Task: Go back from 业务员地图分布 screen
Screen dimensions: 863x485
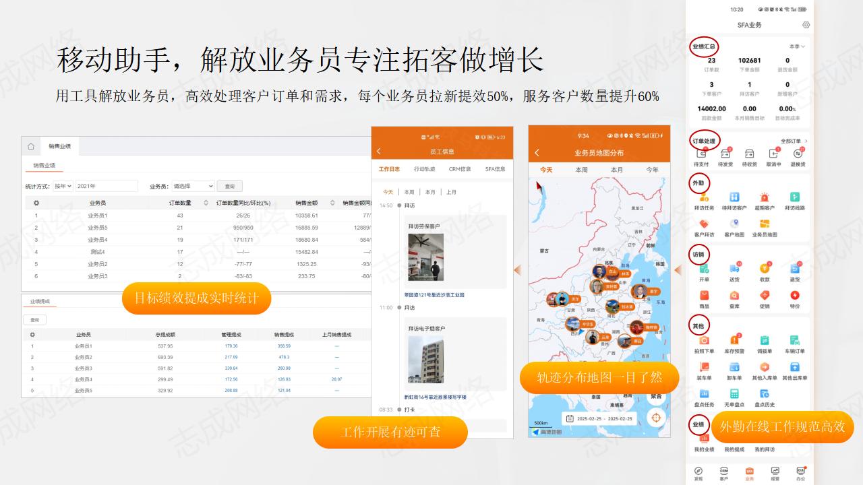Action: [537, 153]
